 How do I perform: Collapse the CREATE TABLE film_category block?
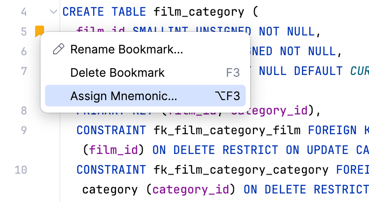point(54,12)
